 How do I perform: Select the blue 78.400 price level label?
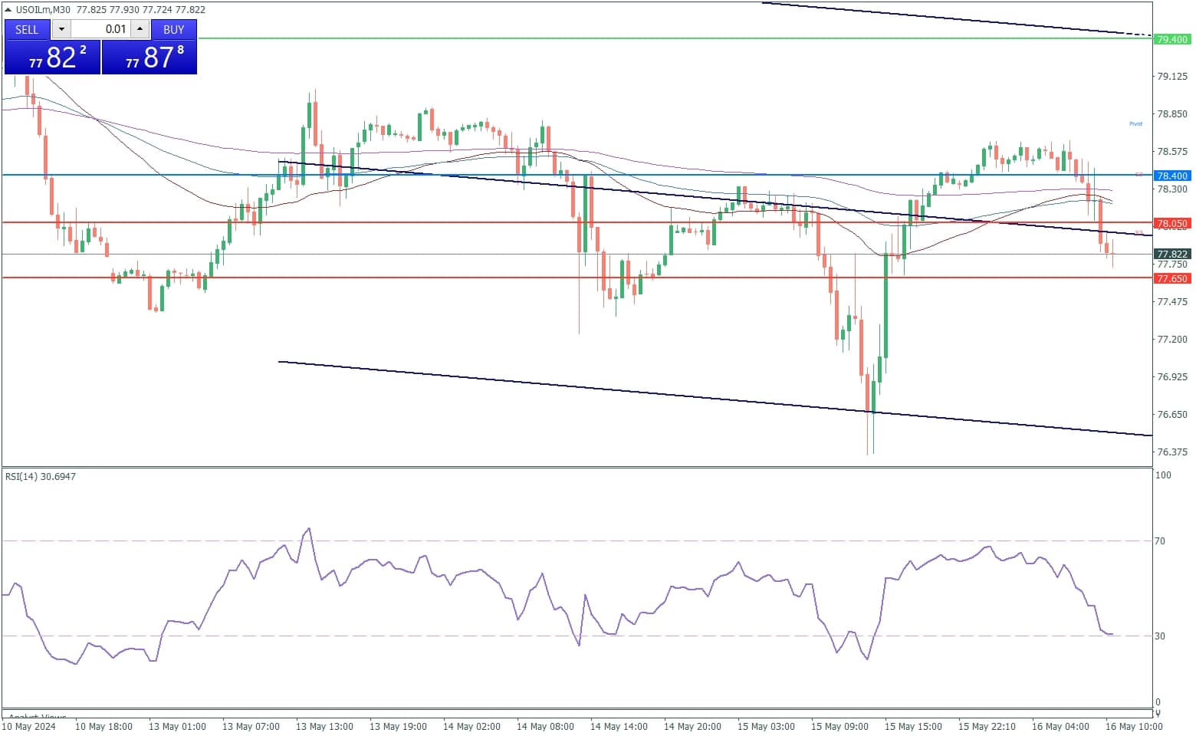click(x=1172, y=176)
